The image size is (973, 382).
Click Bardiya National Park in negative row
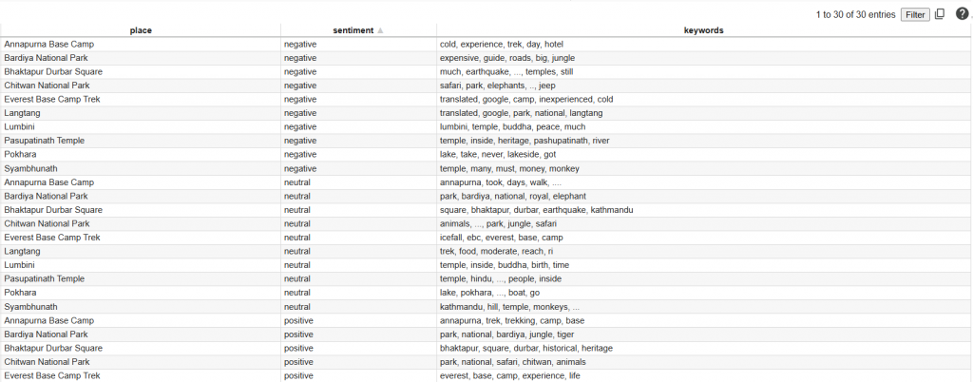point(47,58)
